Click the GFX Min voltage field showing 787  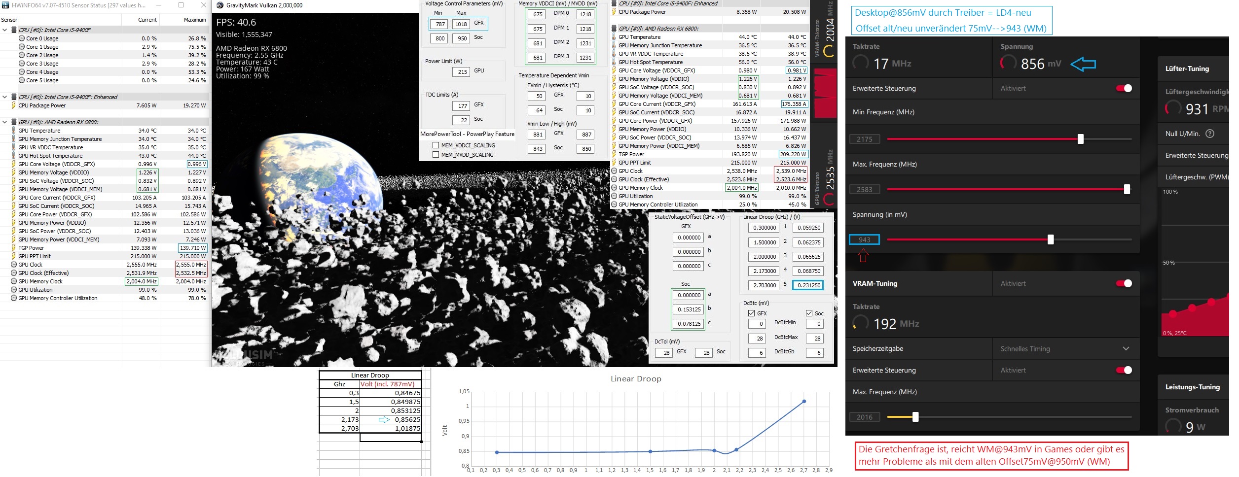tap(440, 24)
